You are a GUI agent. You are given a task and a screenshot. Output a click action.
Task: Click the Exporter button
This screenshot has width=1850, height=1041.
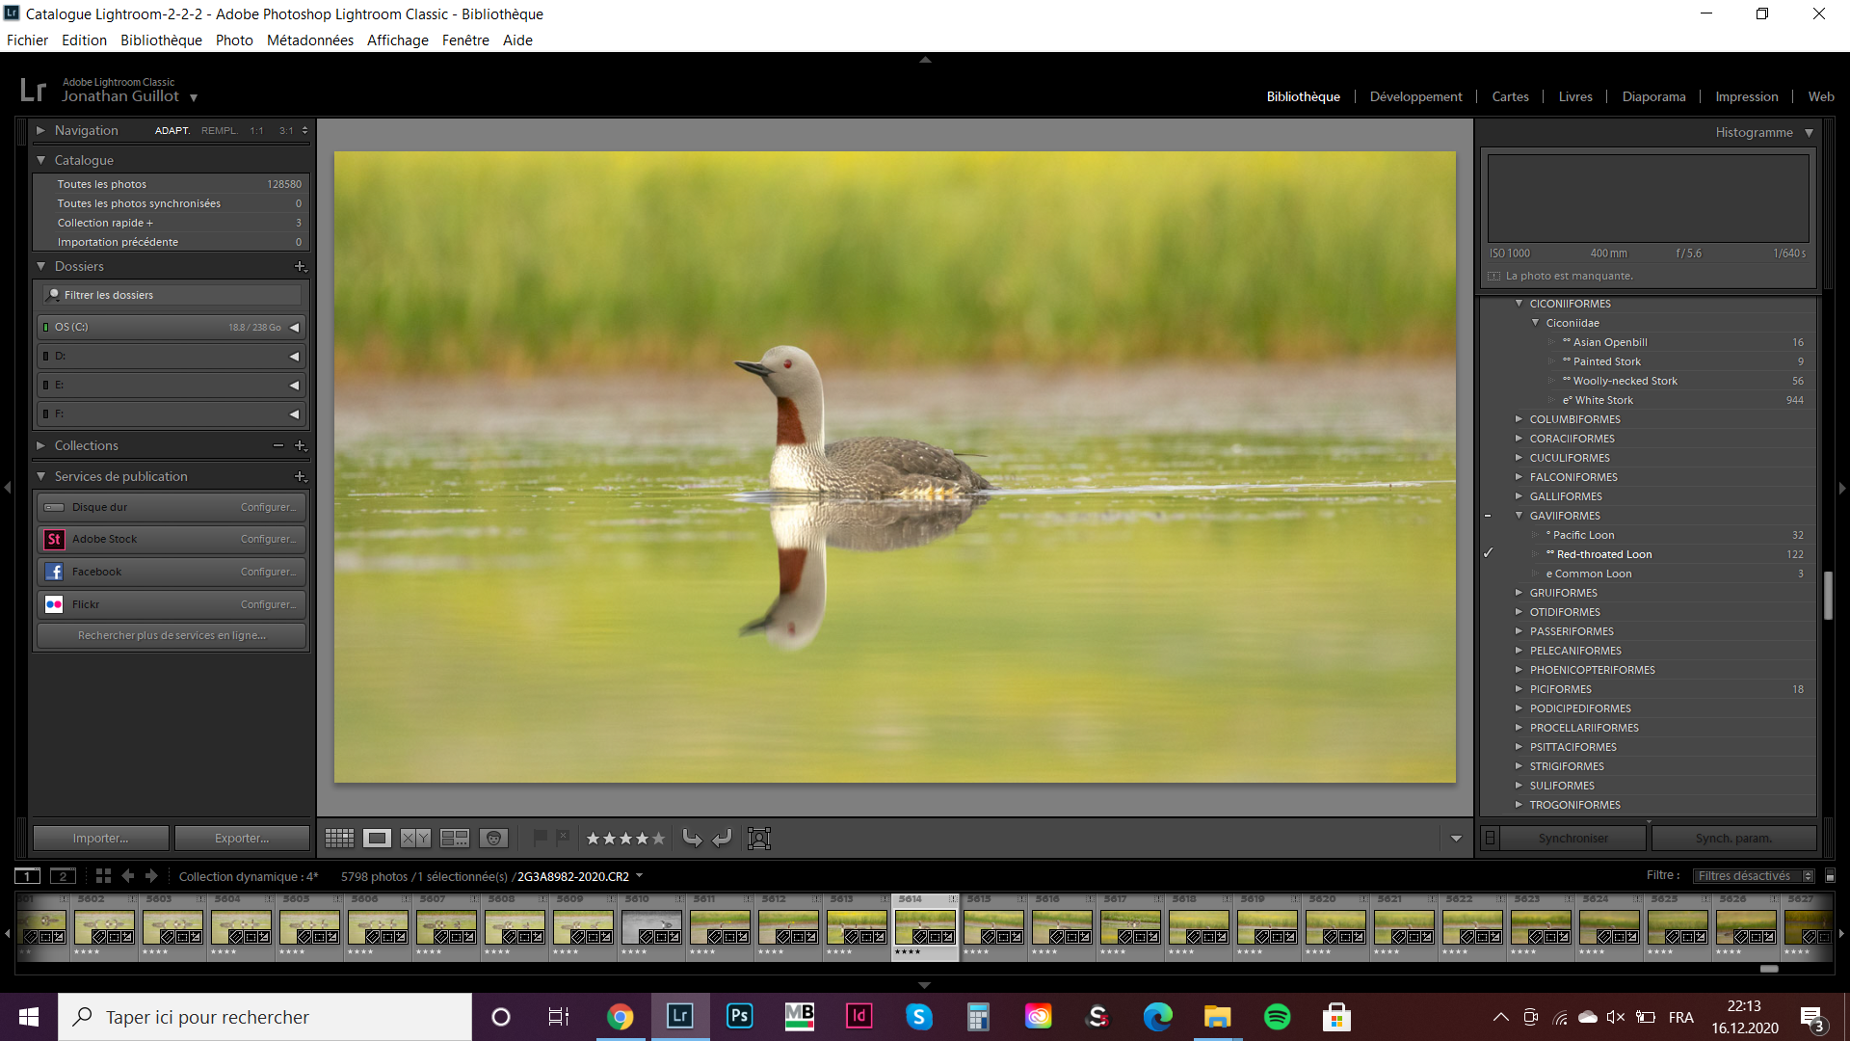point(242,839)
